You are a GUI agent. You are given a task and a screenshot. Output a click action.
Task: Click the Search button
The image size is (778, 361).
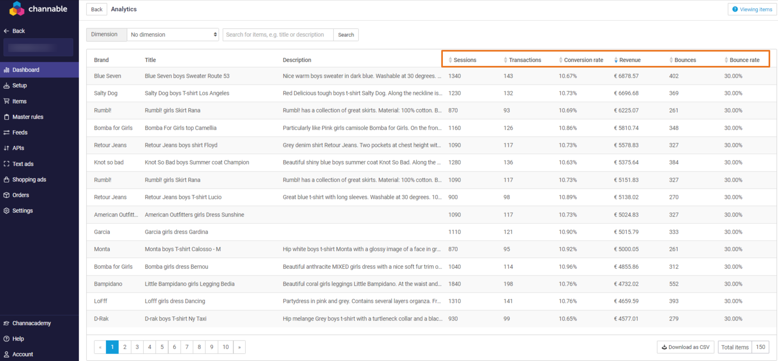[346, 35]
